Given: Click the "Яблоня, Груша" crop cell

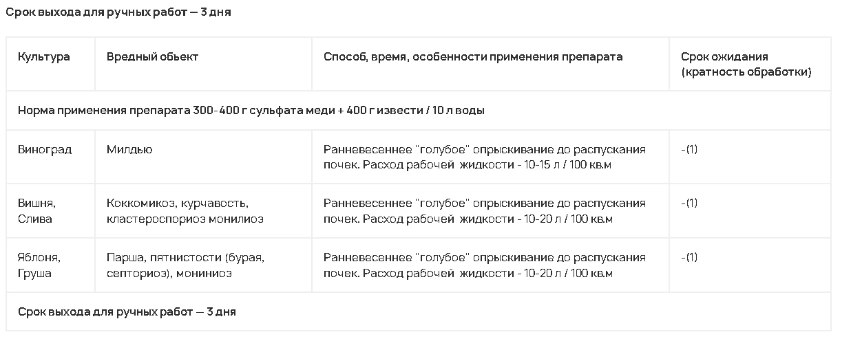Looking at the screenshot, I should click(x=39, y=265).
